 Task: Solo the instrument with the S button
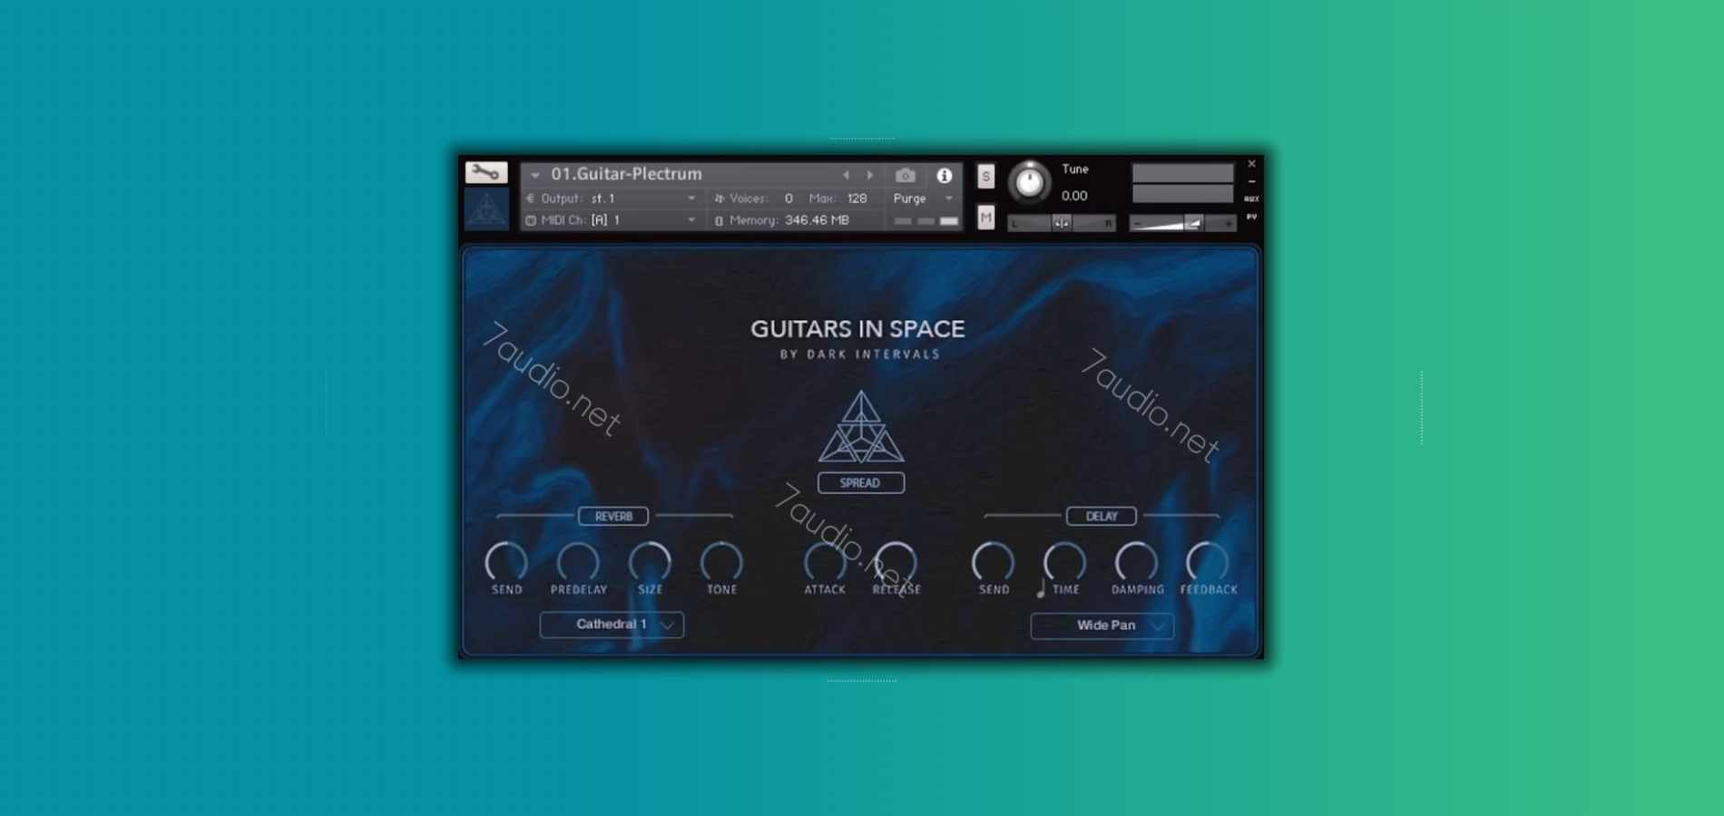click(x=985, y=176)
